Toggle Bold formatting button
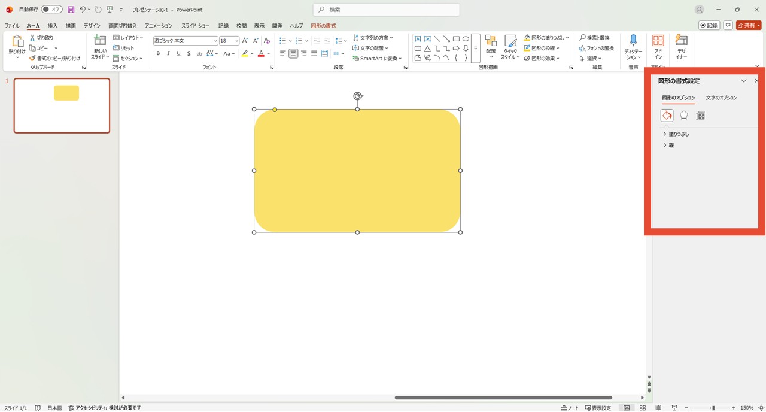The height and width of the screenshot is (412, 766). pyautogui.click(x=158, y=54)
